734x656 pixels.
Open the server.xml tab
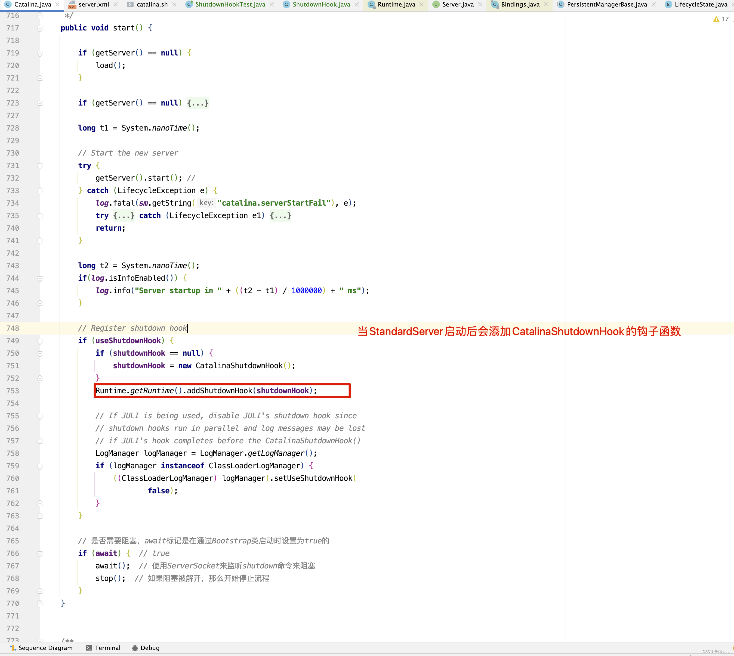94,4
